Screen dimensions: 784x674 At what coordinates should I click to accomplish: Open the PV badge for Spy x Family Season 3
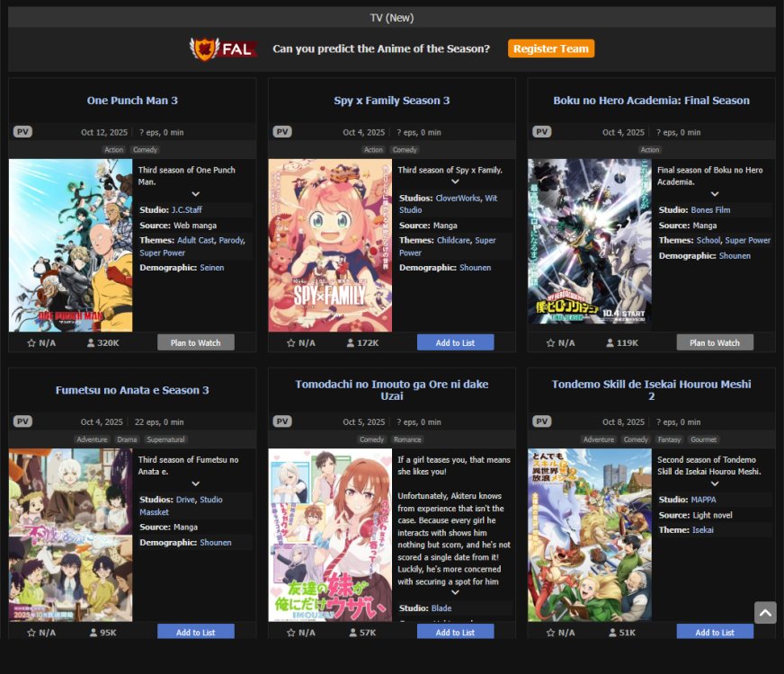point(282,132)
